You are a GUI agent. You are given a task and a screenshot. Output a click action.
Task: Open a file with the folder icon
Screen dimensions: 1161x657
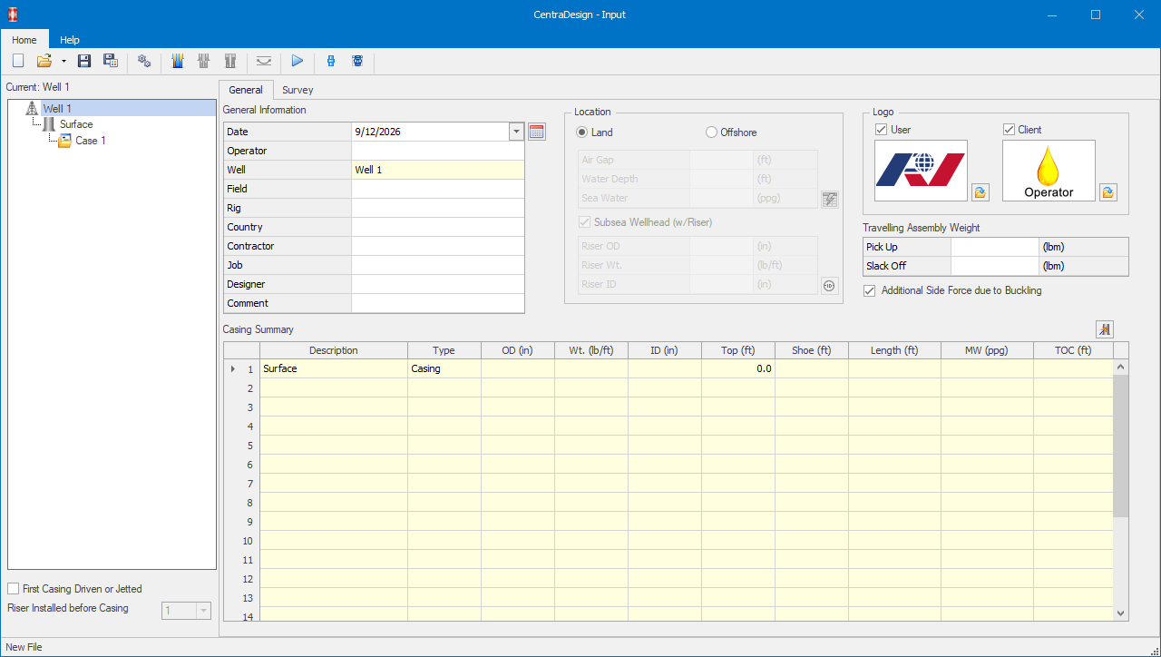tap(44, 61)
